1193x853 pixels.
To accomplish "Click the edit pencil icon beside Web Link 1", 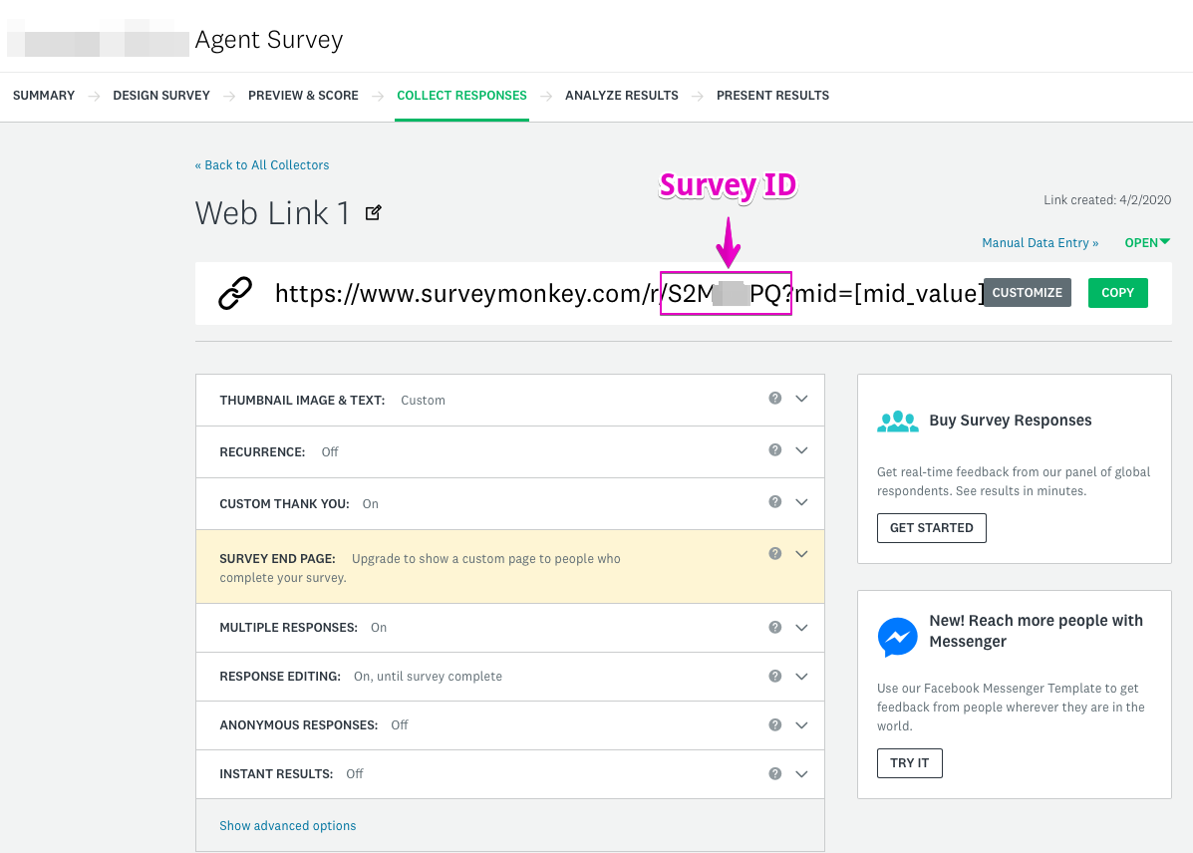I will coord(373,213).
